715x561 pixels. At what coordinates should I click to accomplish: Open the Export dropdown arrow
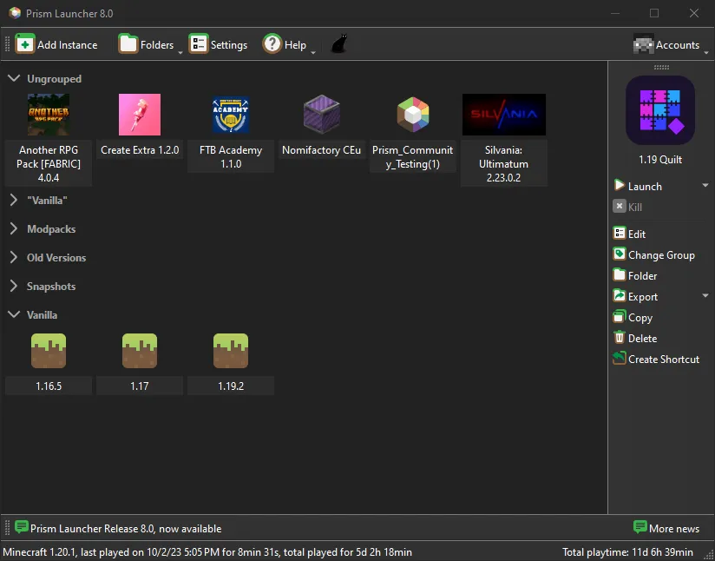point(705,296)
